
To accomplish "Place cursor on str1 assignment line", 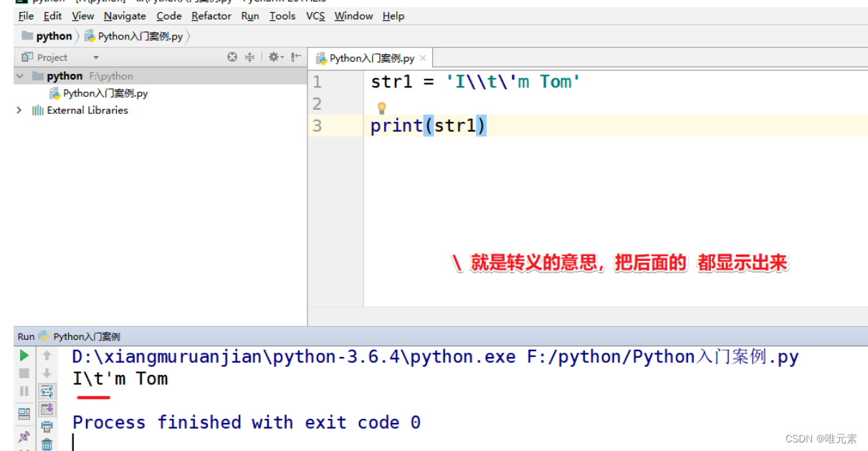I will [x=475, y=82].
